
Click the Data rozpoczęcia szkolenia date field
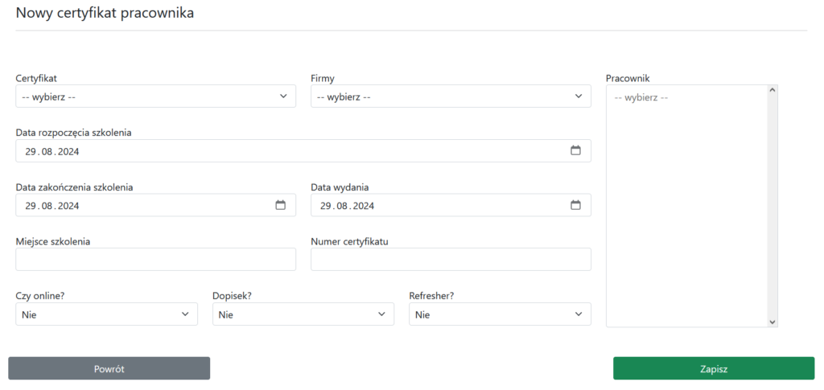pos(303,150)
